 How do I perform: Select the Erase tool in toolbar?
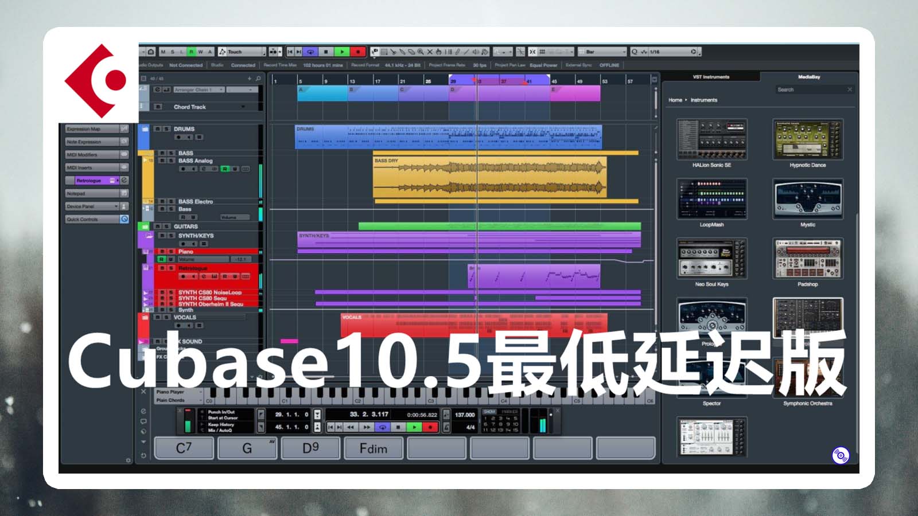(x=411, y=52)
